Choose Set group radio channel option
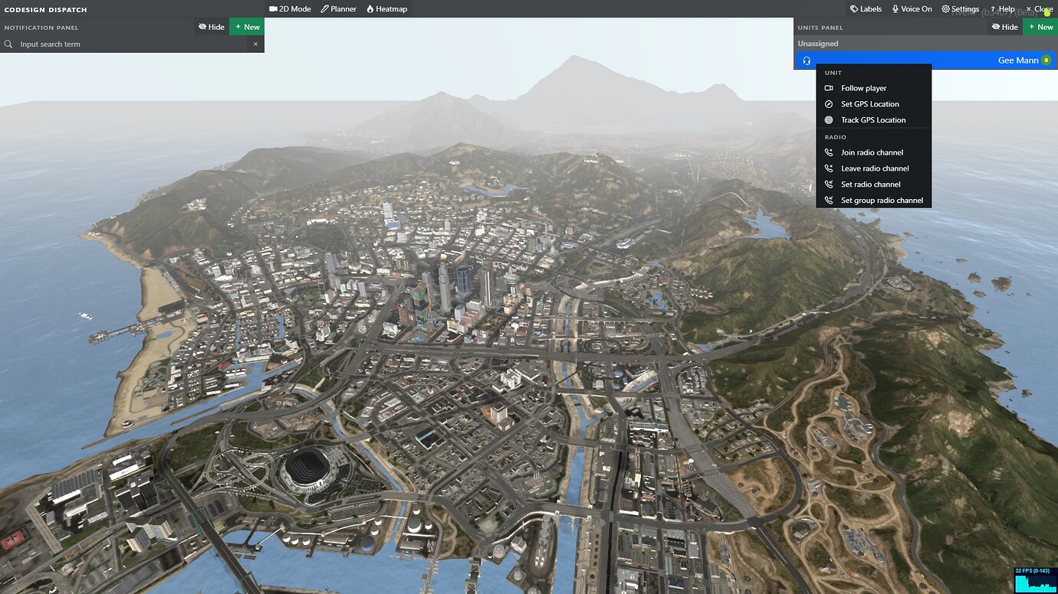This screenshot has height=594, width=1058. pyautogui.click(x=882, y=200)
